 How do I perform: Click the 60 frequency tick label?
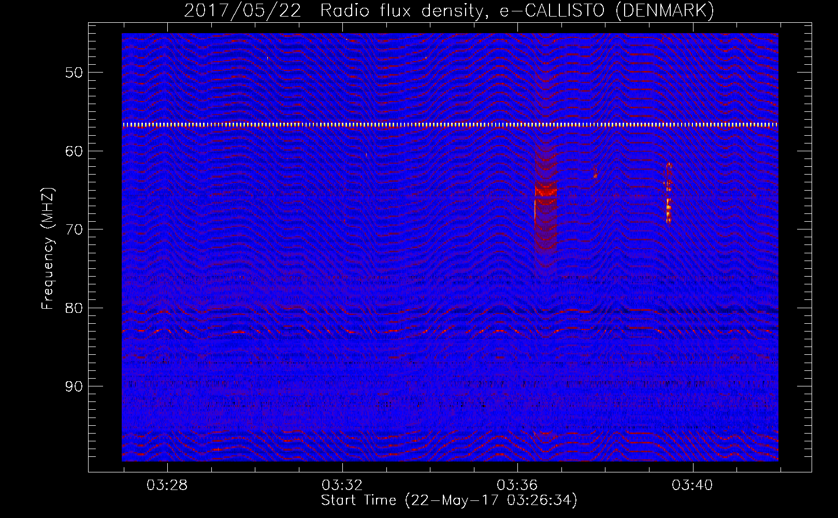[74, 151]
